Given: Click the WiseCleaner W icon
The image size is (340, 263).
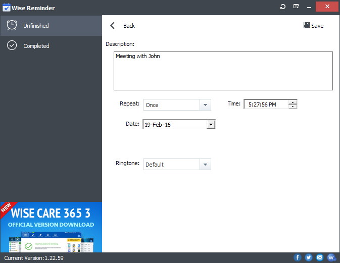Looking at the screenshot, I should (x=331, y=257).
